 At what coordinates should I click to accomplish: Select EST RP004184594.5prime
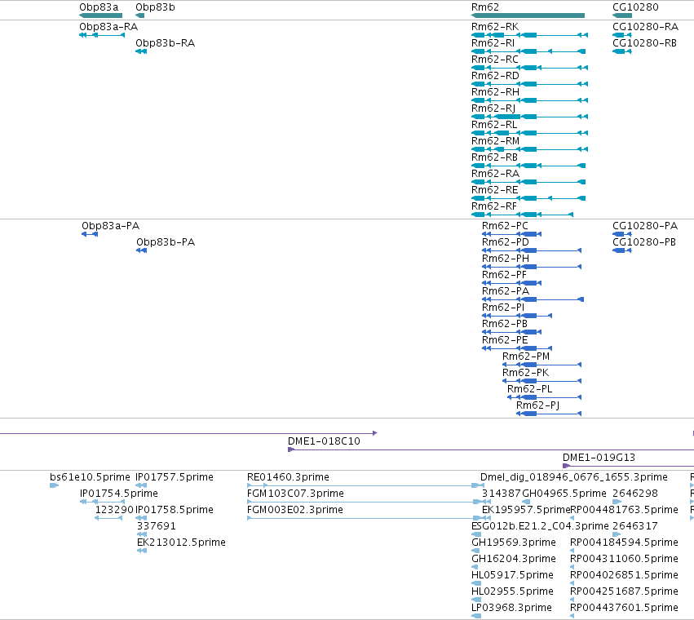(572, 551)
